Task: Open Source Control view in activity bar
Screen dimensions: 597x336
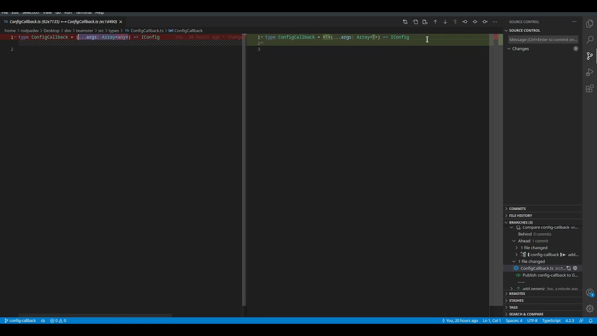Action: point(590,56)
